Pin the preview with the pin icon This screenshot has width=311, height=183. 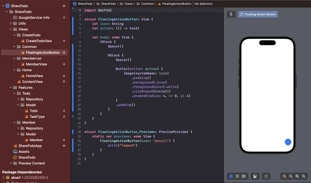click(x=231, y=14)
